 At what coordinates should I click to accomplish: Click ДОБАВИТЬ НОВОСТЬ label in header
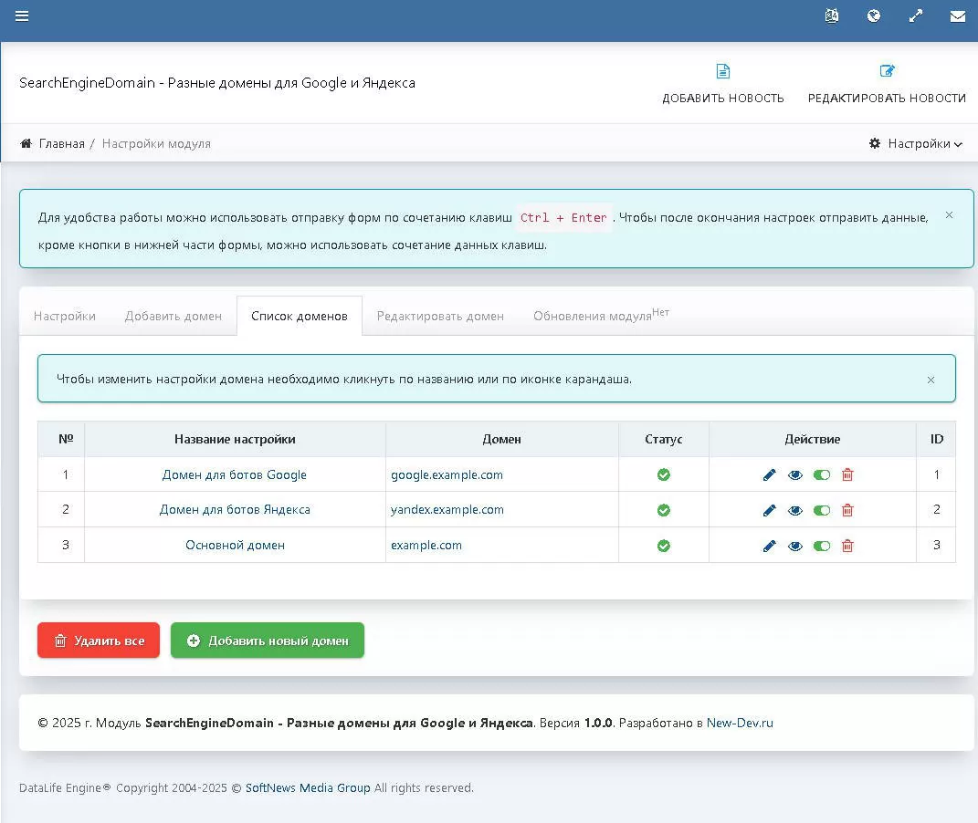click(723, 99)
